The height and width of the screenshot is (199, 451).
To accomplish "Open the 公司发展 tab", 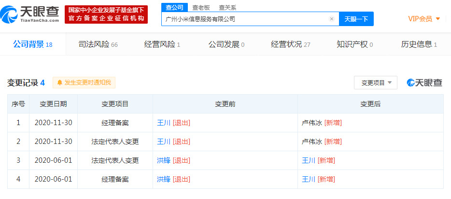I will tap(226, 44).
